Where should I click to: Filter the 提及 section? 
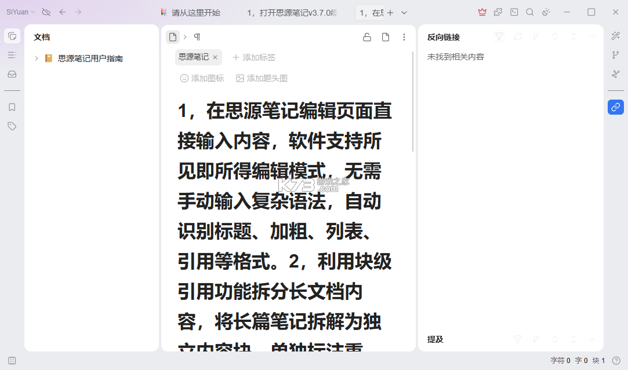point(517,339)
